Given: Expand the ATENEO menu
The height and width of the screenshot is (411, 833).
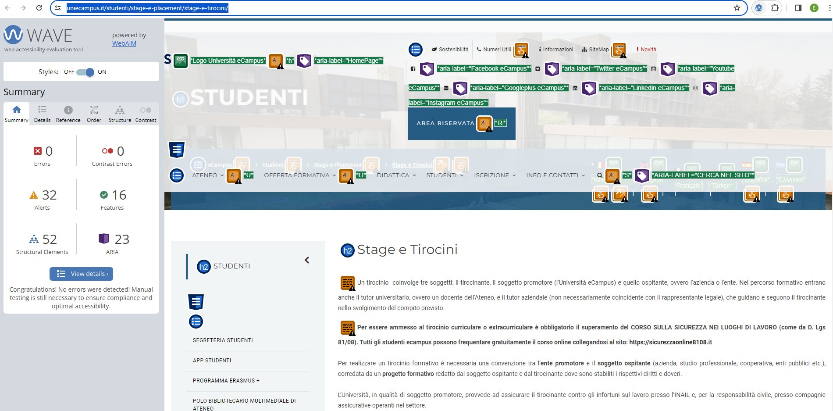Looking at the screenshot, I should [x=208, y=175].
